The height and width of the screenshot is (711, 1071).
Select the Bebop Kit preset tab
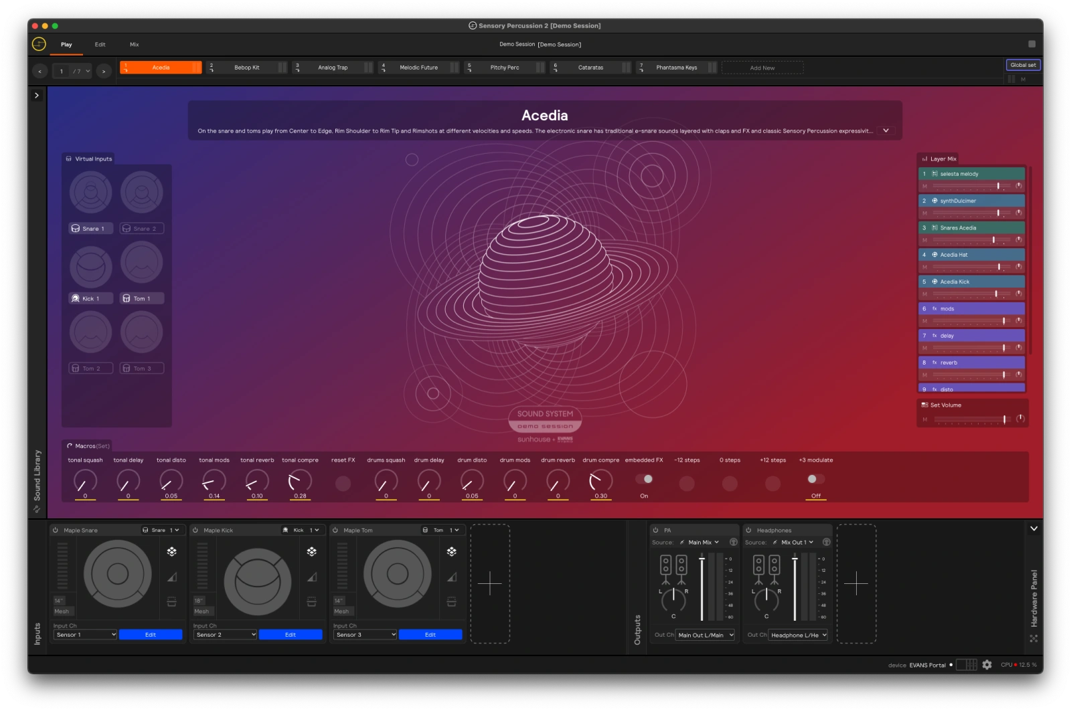[x=246, y=68]
